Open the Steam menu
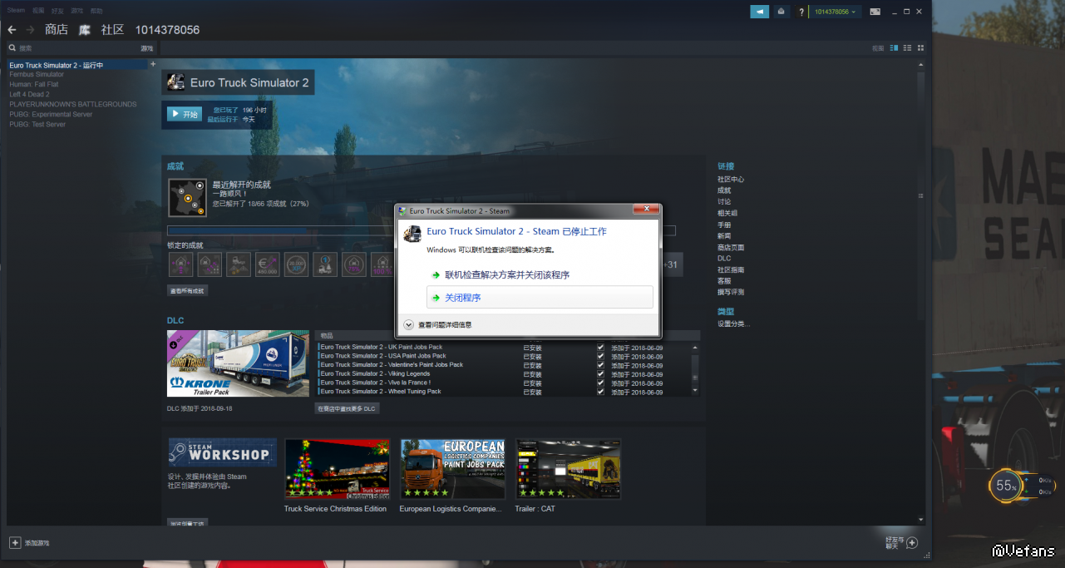Viewport: 1065px width, 568px height. 16,11
